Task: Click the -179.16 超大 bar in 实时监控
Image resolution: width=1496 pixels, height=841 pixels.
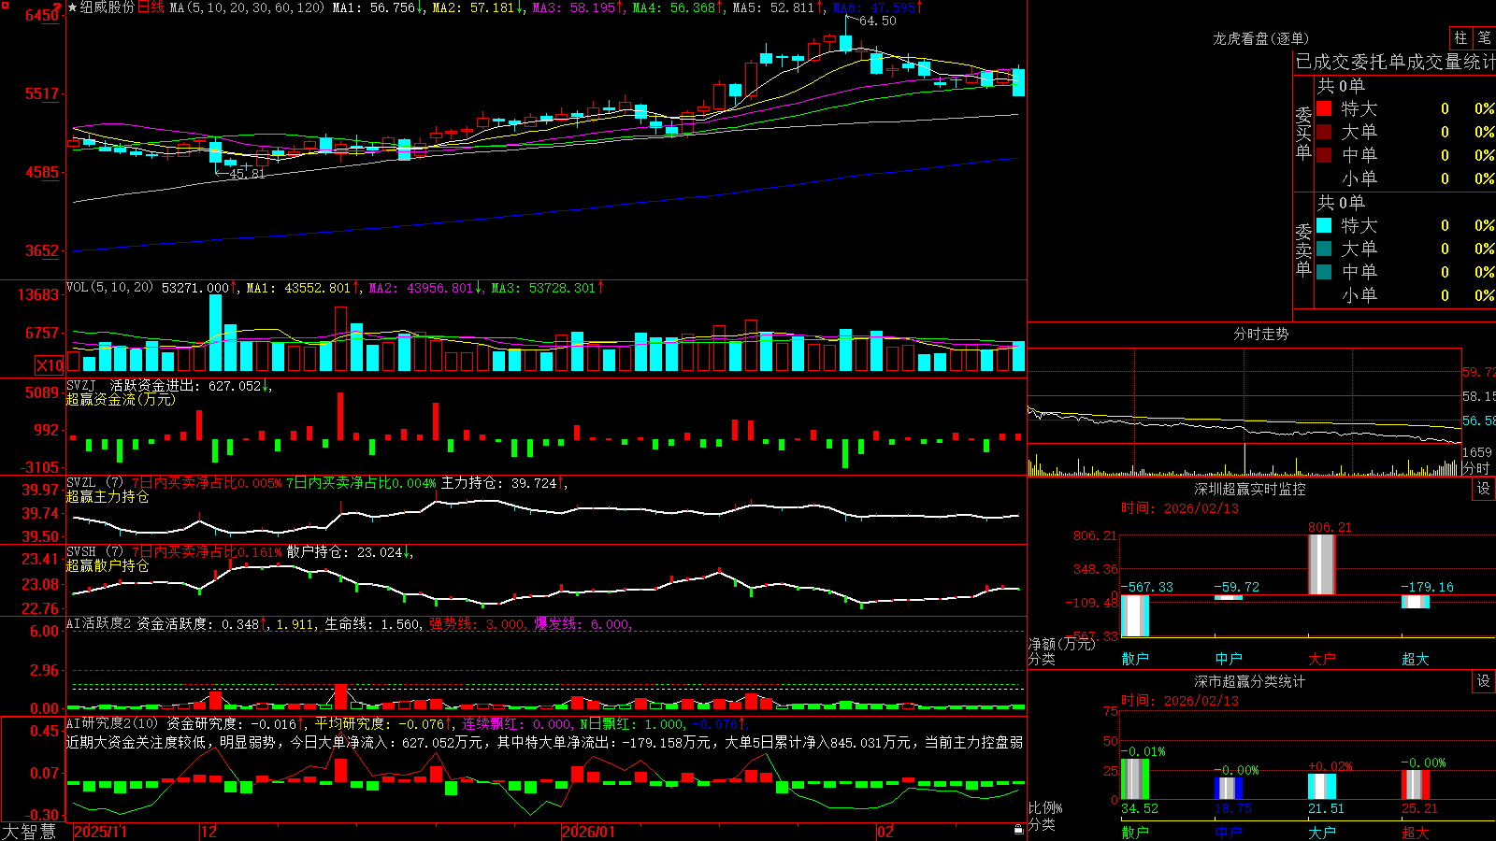Action: pyautogui.click(x=1415, y=602)
